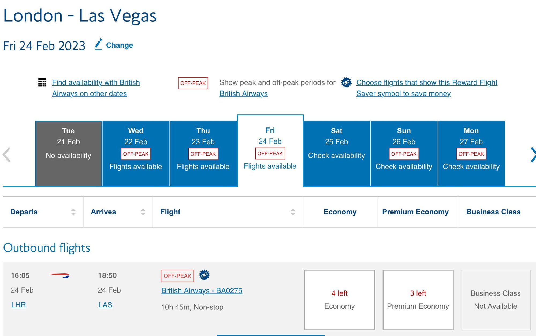Sort flights by Departs column
The image size is (536, 336).
[73, 212]
